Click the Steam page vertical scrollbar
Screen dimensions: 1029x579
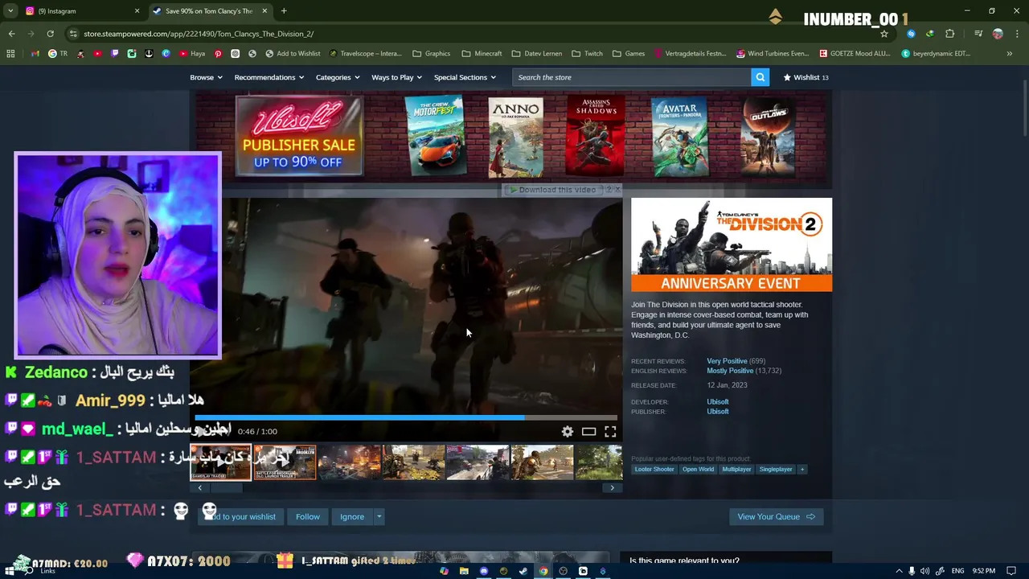[1024, 109]
